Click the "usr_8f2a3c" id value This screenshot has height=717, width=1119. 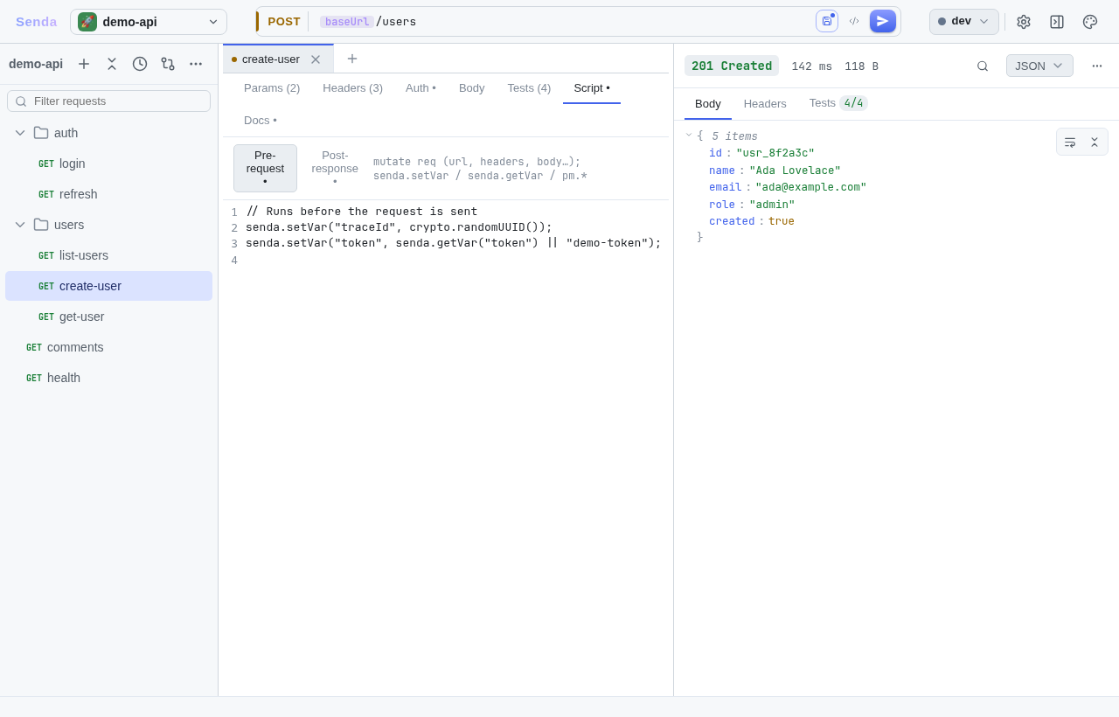775,153
